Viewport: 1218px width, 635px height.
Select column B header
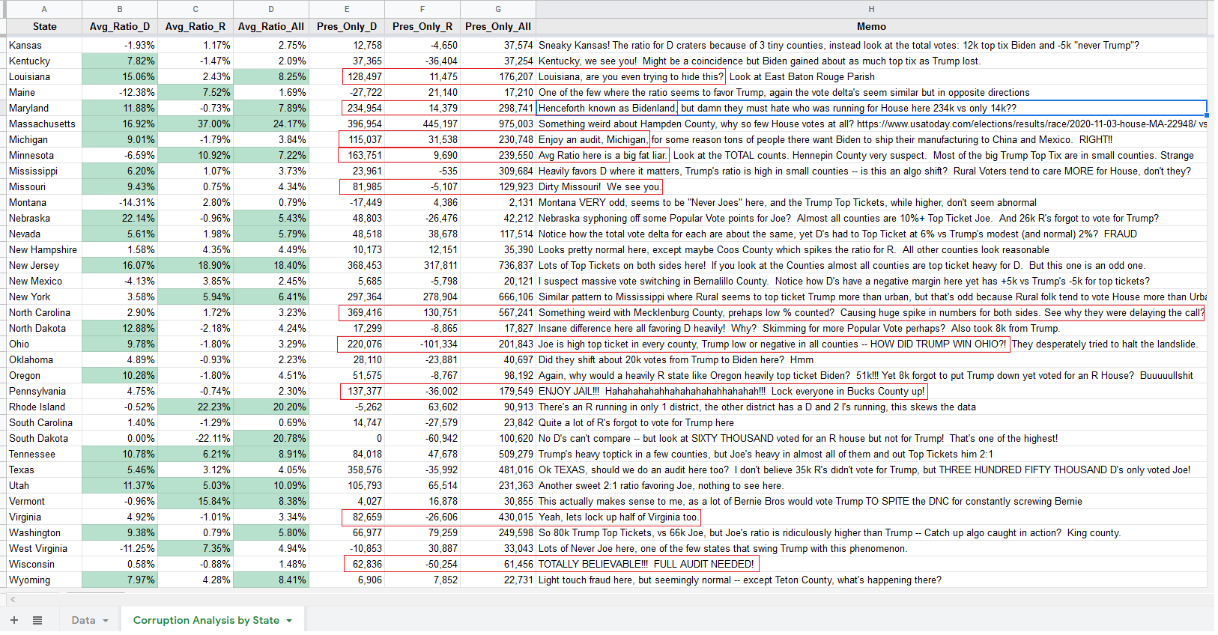[x=120, y=9]
